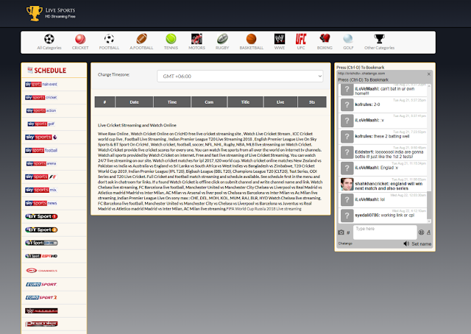Screen dimensions: 471x334
Task: Click the Date column header
Action: tap(134, 102)
